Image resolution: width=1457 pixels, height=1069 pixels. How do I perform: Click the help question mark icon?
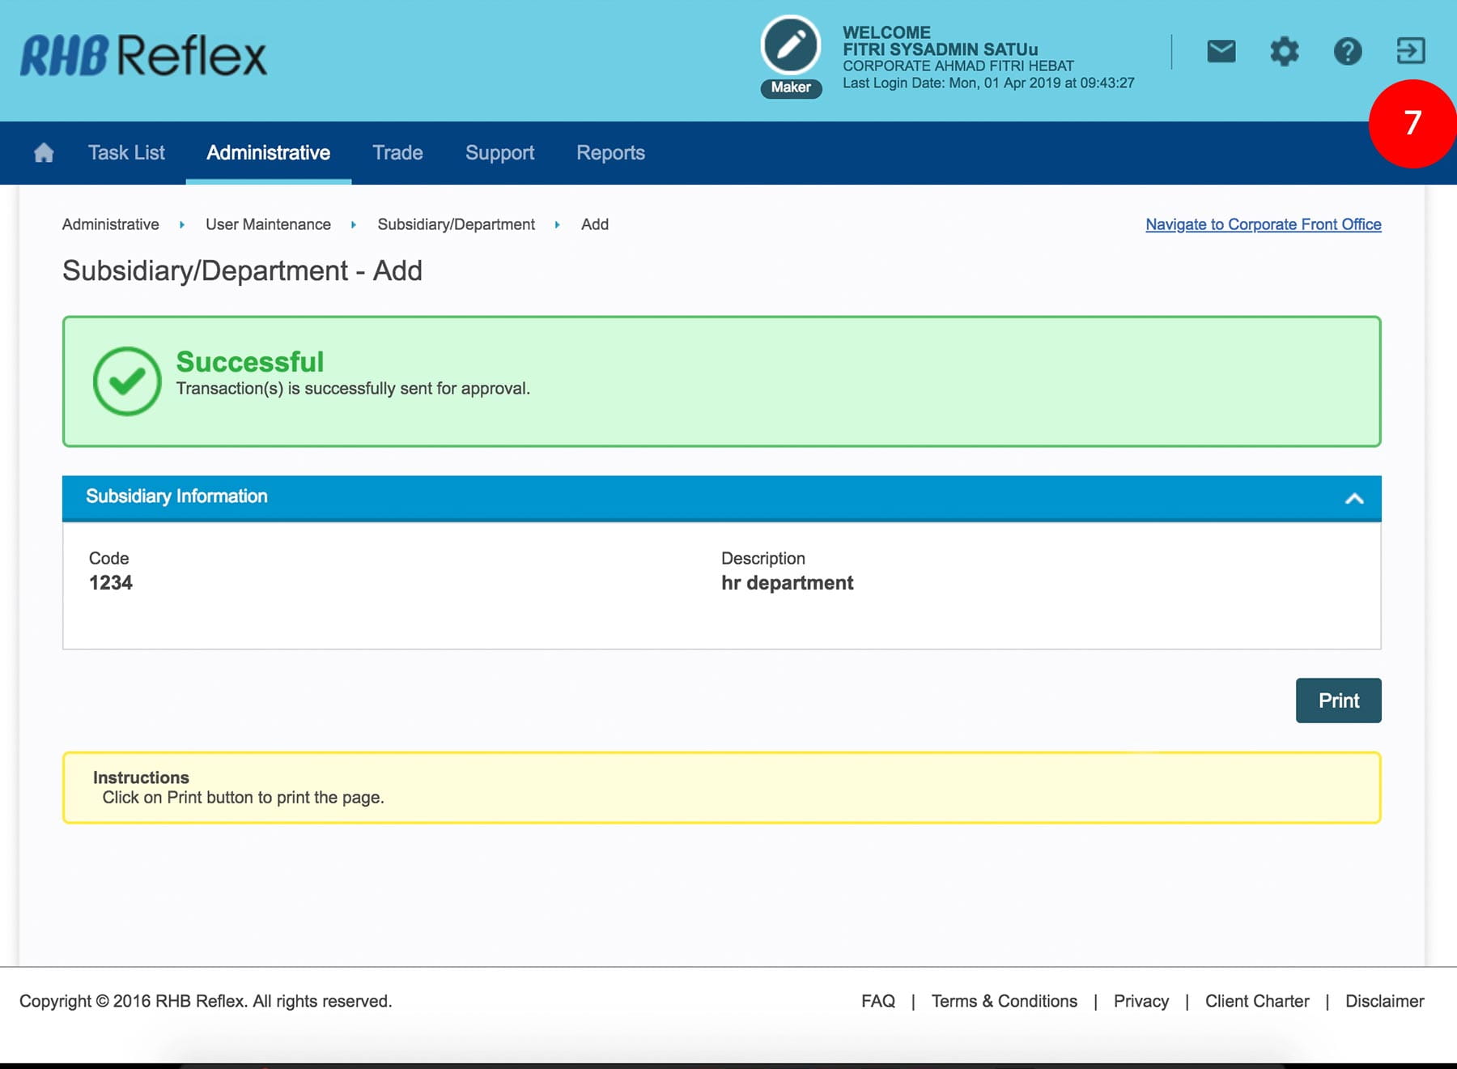pyautogui.click(x=1347, y=52)
